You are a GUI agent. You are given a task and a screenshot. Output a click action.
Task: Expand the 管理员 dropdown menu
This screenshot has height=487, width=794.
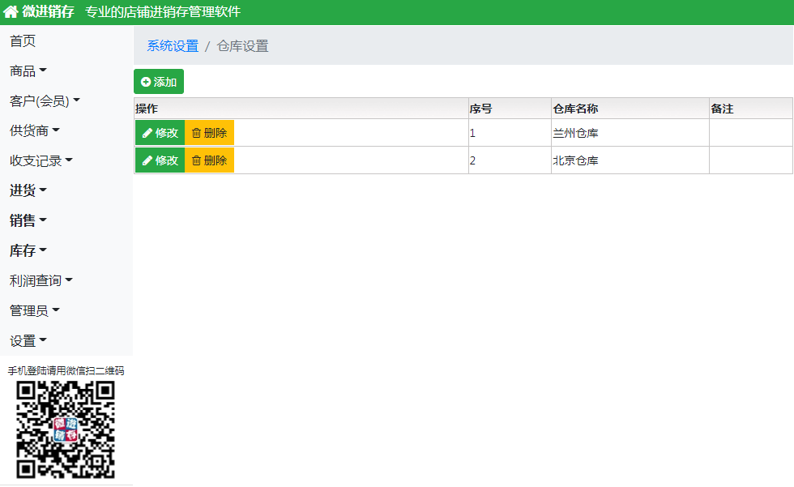tap(34, 310)
